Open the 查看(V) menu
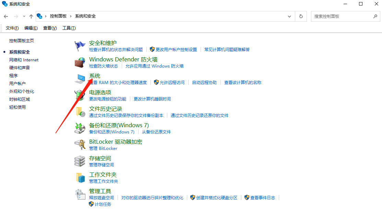This screenshot has height=214, width=382. click(x=50, y=28)
